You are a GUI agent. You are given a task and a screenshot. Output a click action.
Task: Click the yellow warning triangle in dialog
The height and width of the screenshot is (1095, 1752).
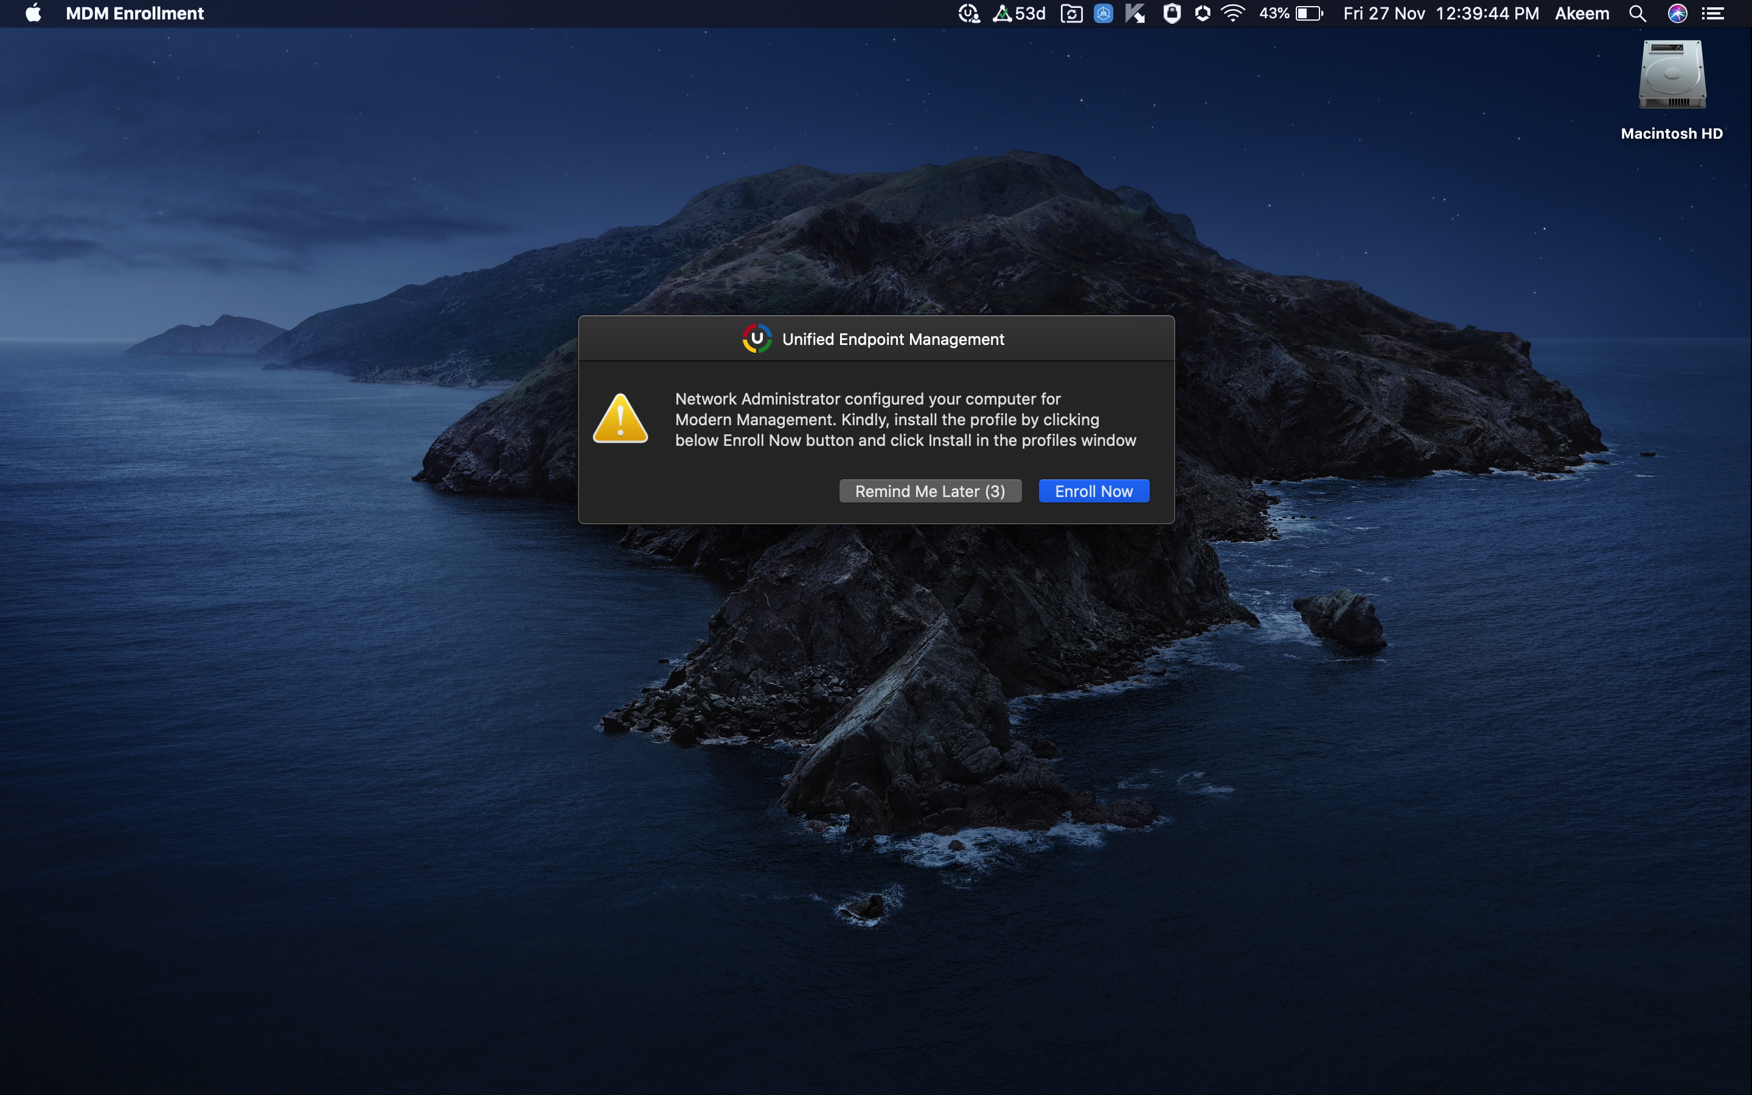pyautogui.click(x=620, y=419)
